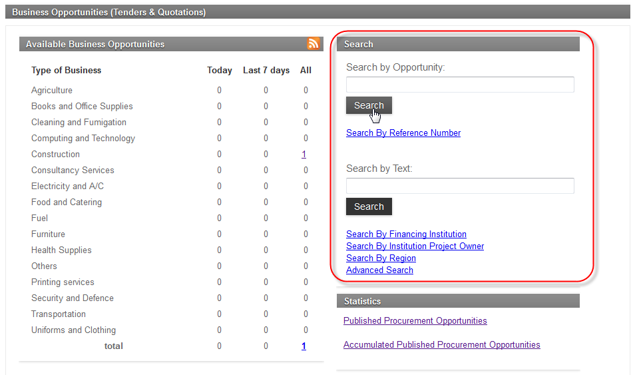Go to Advanced Search
The height and width of the screenshot is (375, 635).
click(379, 270)
